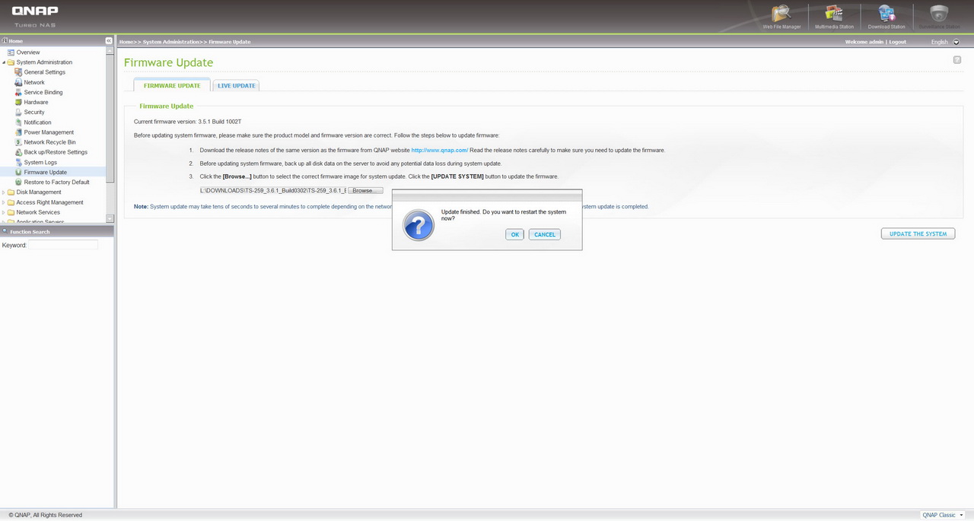Open the Web File Manager icon

pos(781,16)
